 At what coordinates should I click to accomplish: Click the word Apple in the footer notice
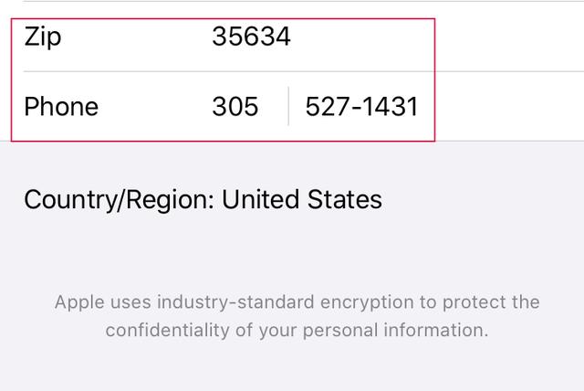point(79,302)
